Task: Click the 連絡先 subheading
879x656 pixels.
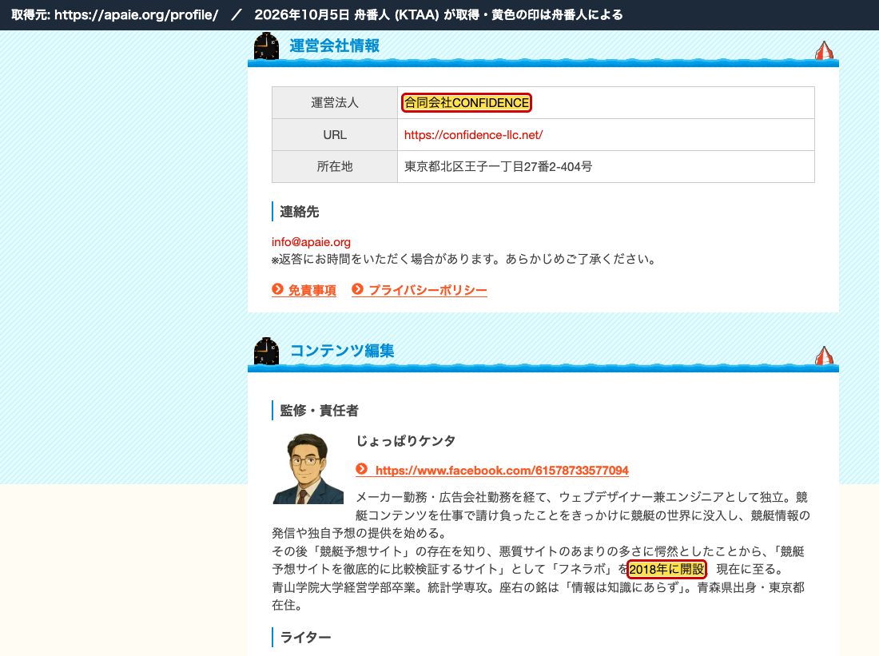Action: [300, 212]
